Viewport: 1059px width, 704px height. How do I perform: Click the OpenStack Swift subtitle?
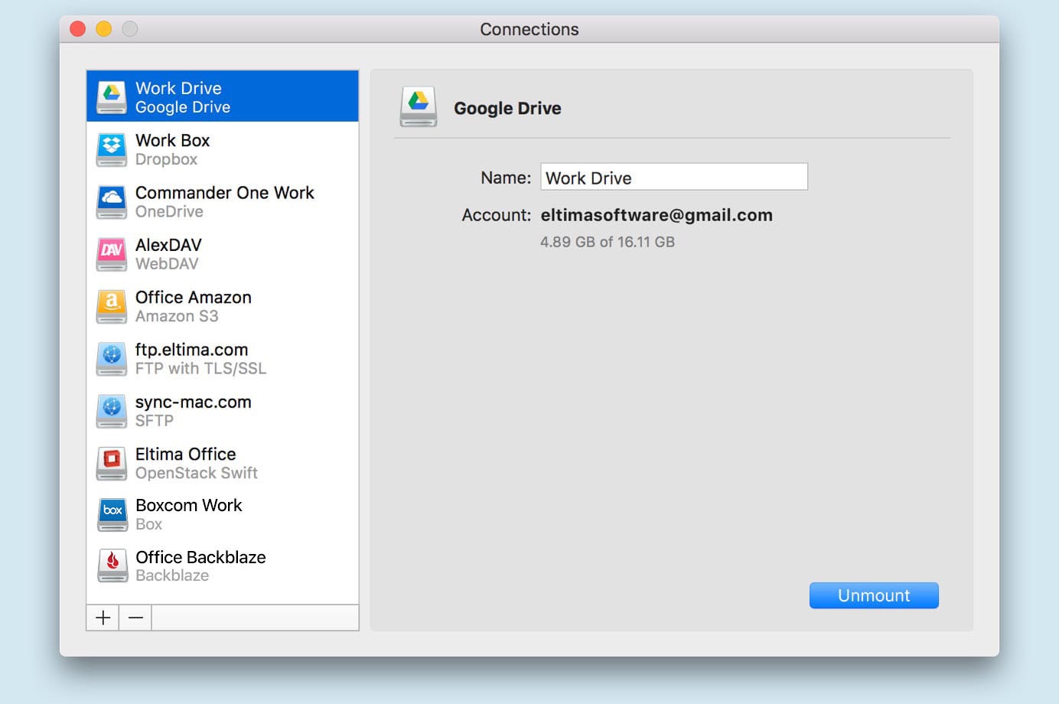tap(196, 473)
